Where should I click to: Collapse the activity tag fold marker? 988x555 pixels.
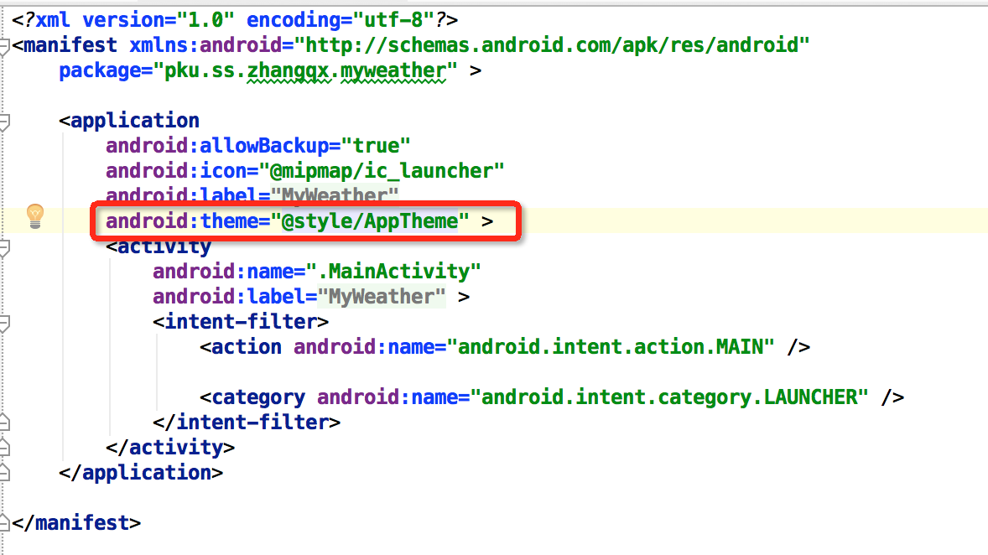pos(4,248)
